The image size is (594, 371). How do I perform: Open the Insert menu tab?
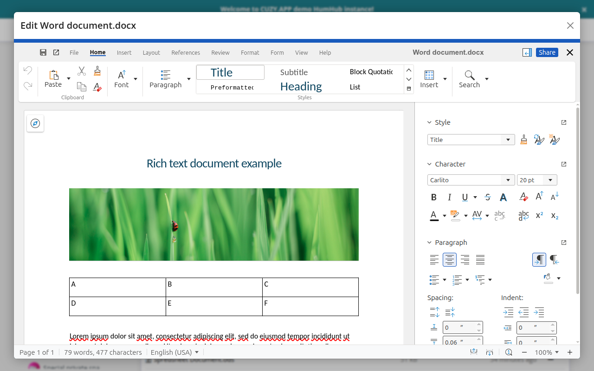pyautogui.click(x=124, y=52)
